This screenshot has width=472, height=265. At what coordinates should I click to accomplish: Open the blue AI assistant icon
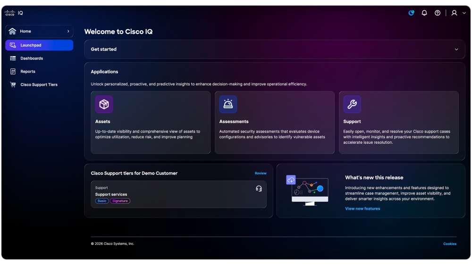coord(411,13)
